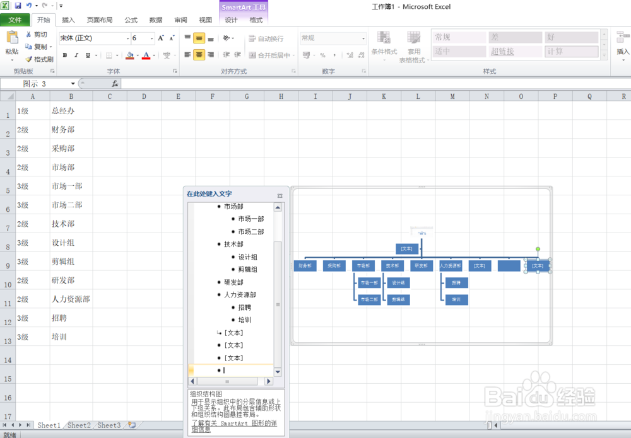This screenshot has width=631, height=438.
Task: Select Sheet3 worksheet tab
Action: tap(109, 425)
